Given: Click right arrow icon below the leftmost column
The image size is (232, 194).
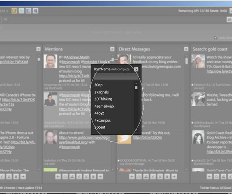Looking at the screenshot, I should pyautogui.click(x=23, y=176).
